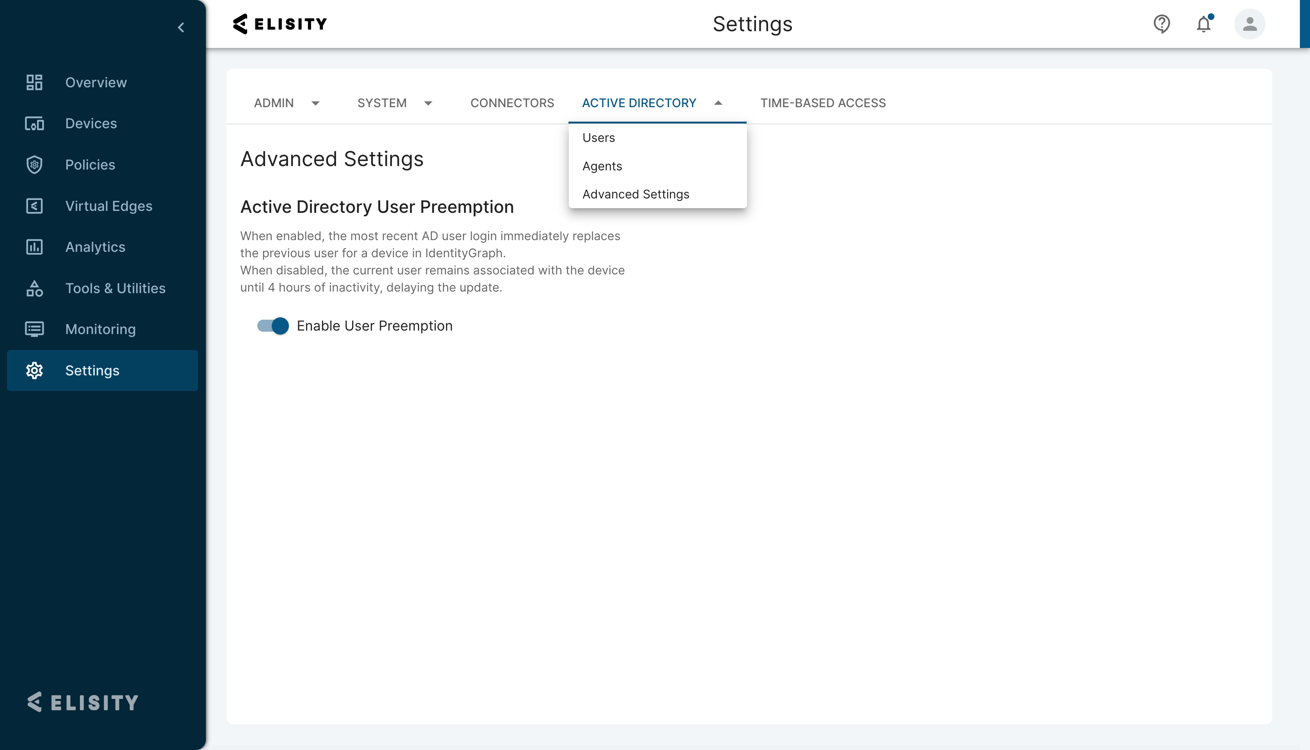
Task: Expand the SYSTEM dropdown
Action: coord(395,103)
